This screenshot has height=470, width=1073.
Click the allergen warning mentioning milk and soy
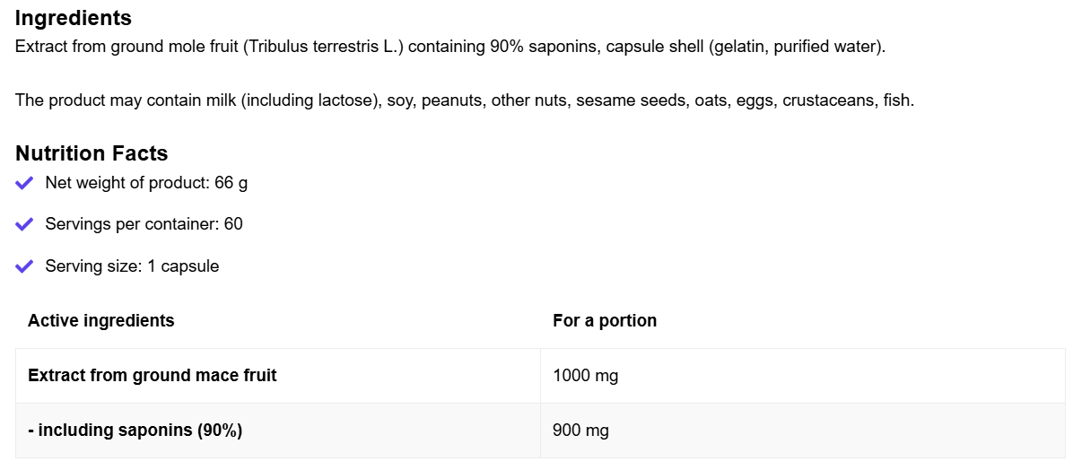click(x=464, y=100)
